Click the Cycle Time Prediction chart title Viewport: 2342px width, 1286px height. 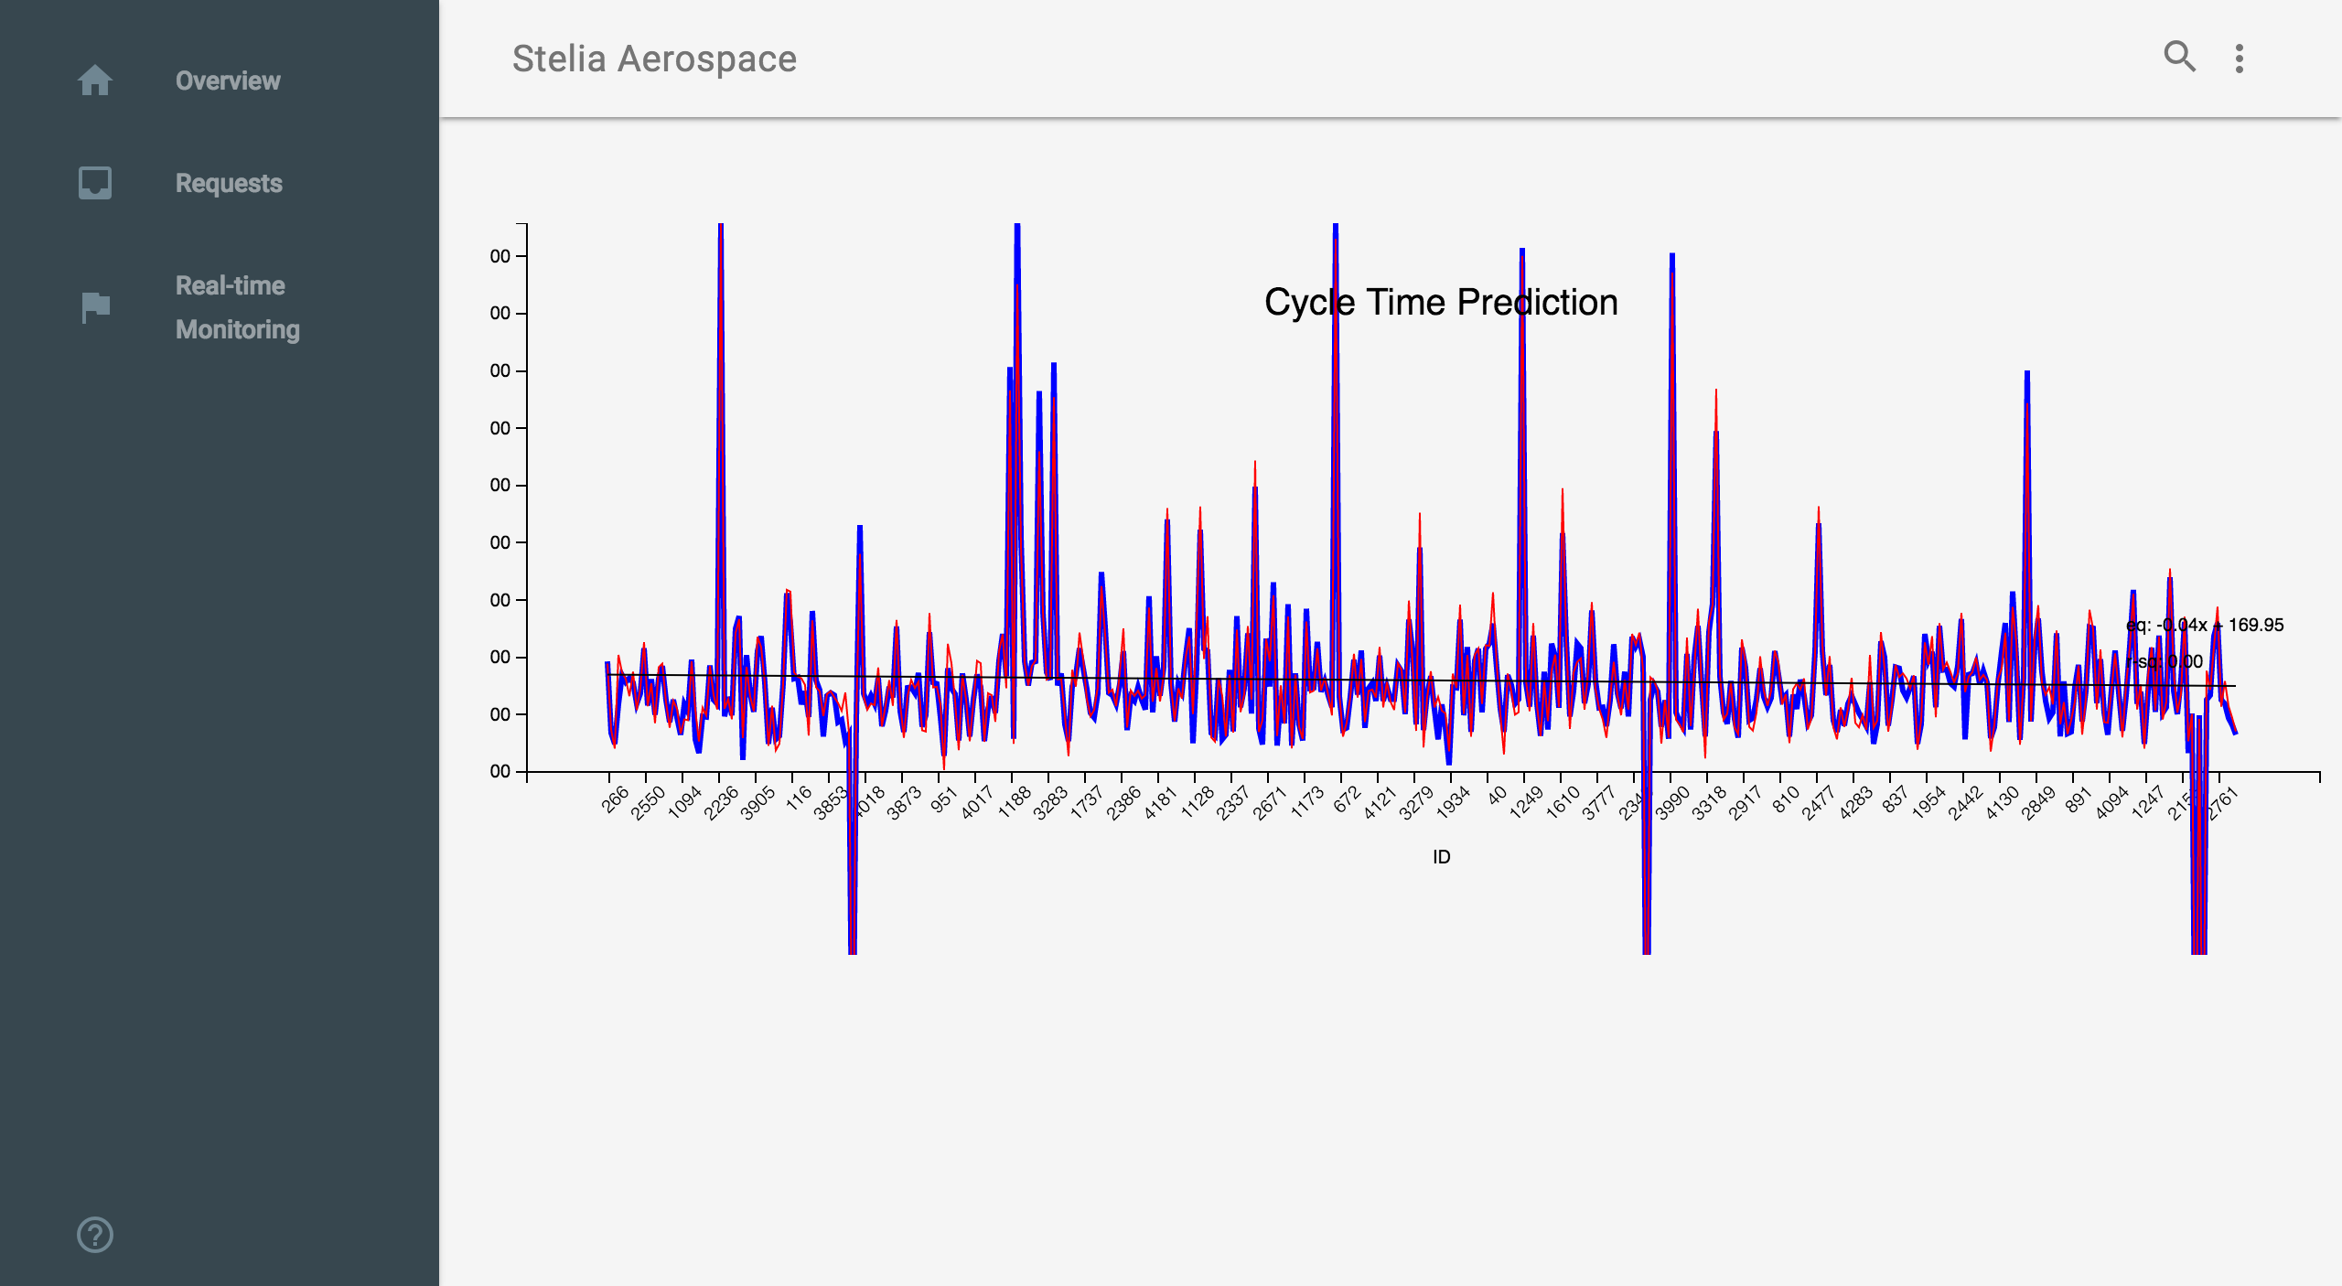1441,302
